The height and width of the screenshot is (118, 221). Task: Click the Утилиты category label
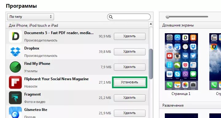point(31,71)
